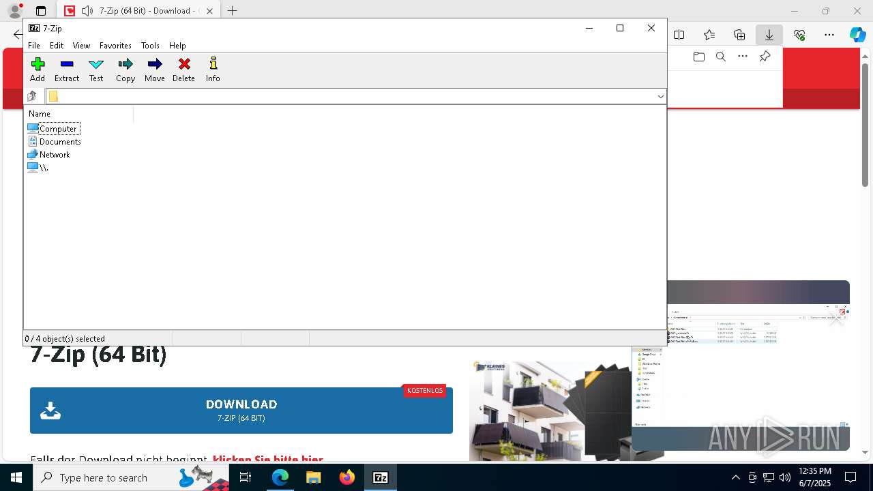Click the blue DOWNLOAD 7-Zip (64 Bit) button
The width and height of the screenshot is (873, 491).
click(241, 411)
